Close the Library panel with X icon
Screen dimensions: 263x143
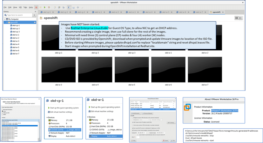click(x=35, y=11)
